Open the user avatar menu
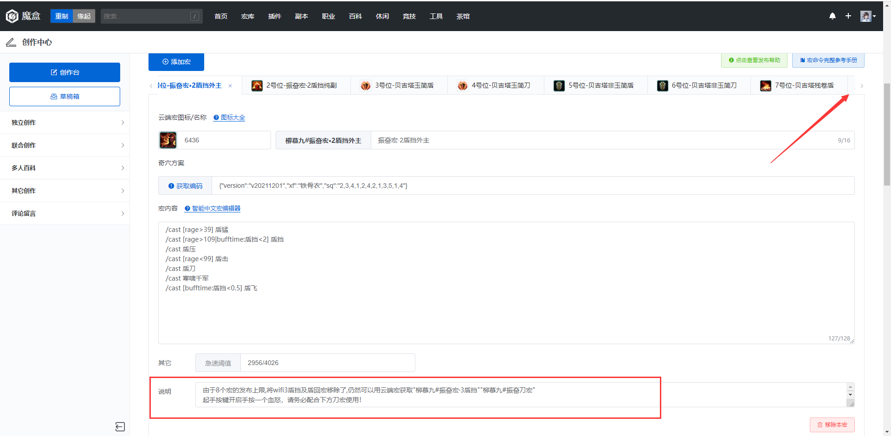The width and height of the screenshot is (891, 436). 866,16
